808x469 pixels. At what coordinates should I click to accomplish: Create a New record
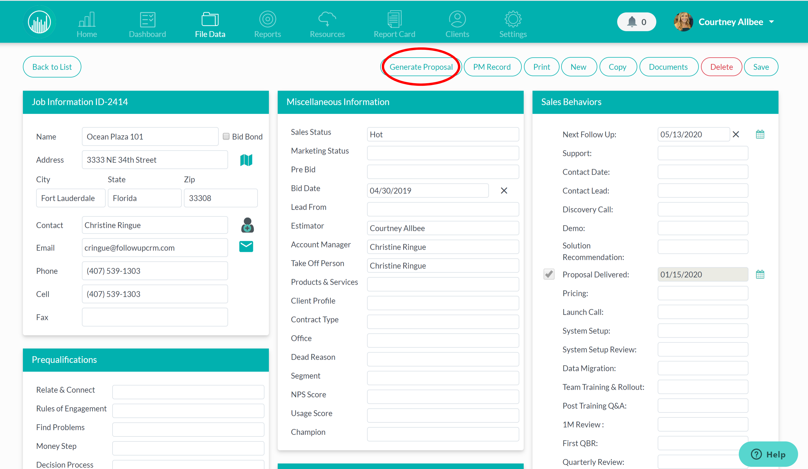[579, 67]
